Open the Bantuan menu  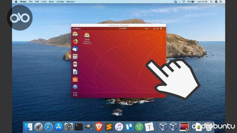click(71, 2)
